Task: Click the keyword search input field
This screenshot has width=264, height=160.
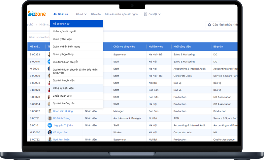Action: point(39,37)
